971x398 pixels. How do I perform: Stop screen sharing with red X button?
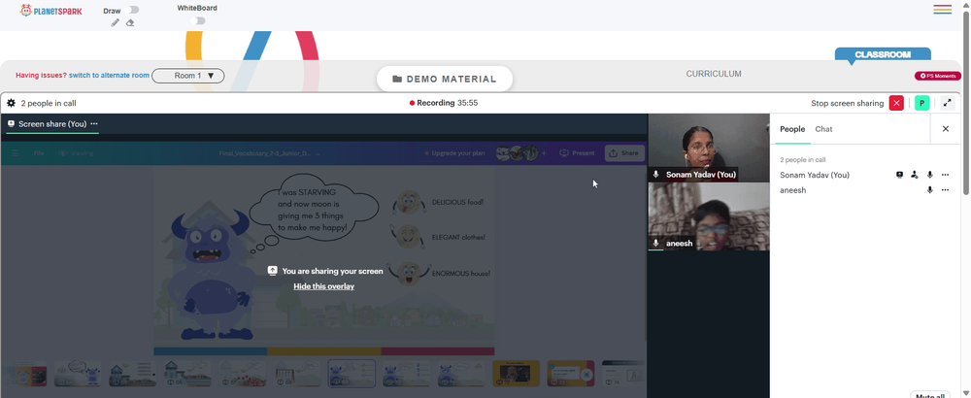tap(896, 103)
